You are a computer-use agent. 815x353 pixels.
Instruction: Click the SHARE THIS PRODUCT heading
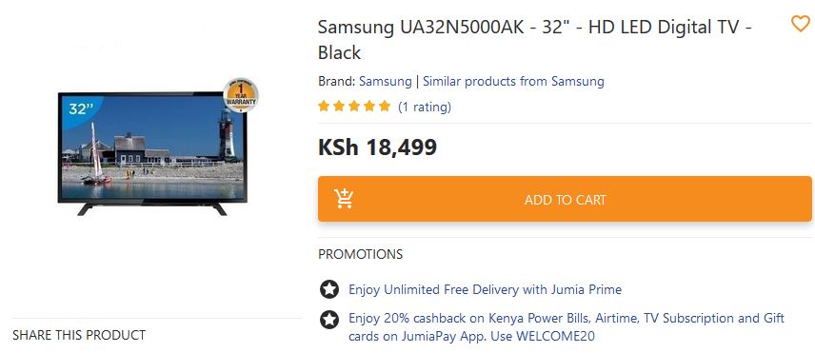tap(79, 335)
